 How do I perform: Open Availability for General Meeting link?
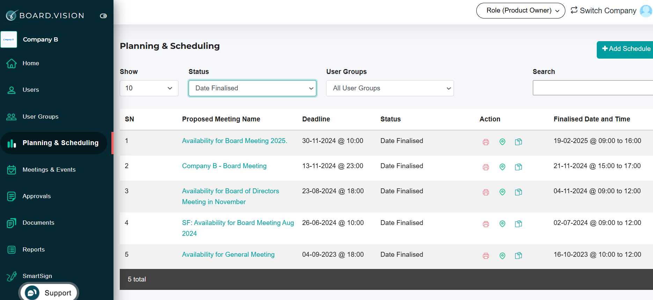[x=228, y=255]
